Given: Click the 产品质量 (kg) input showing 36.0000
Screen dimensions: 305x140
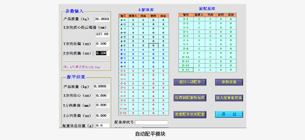Looking at the screenshot, I should tap(102, 19).
